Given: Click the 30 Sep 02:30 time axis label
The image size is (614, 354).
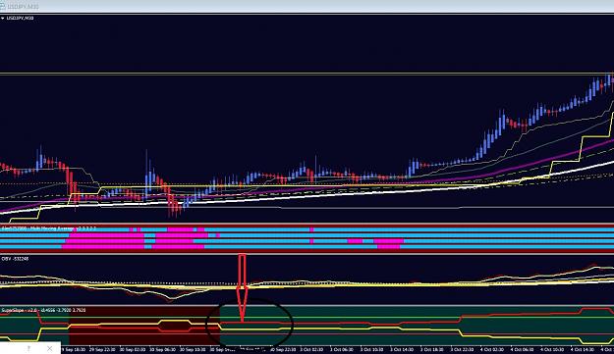Looking at the screenshot, I should (133, 349).
